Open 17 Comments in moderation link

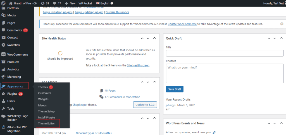[122, 97]
